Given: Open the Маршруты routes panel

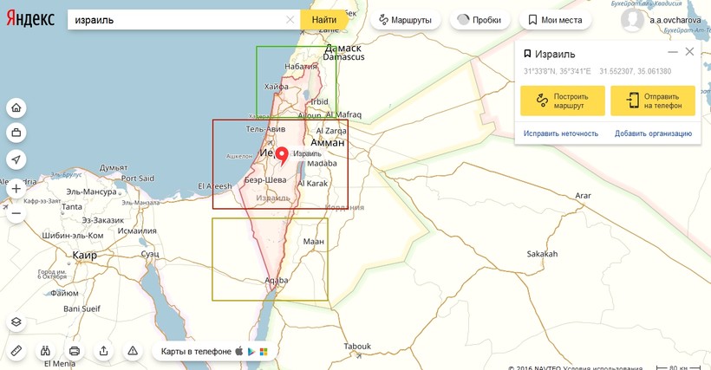Looking at the screenshot, I should [404, 19].
